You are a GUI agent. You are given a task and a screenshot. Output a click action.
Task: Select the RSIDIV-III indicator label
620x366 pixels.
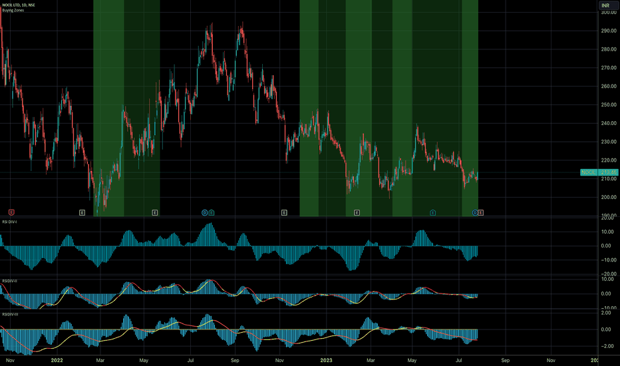tap(10, 314)
